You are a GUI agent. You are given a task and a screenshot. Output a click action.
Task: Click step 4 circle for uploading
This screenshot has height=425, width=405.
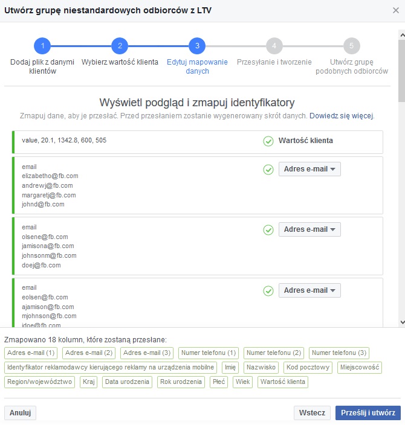[274, 46]
